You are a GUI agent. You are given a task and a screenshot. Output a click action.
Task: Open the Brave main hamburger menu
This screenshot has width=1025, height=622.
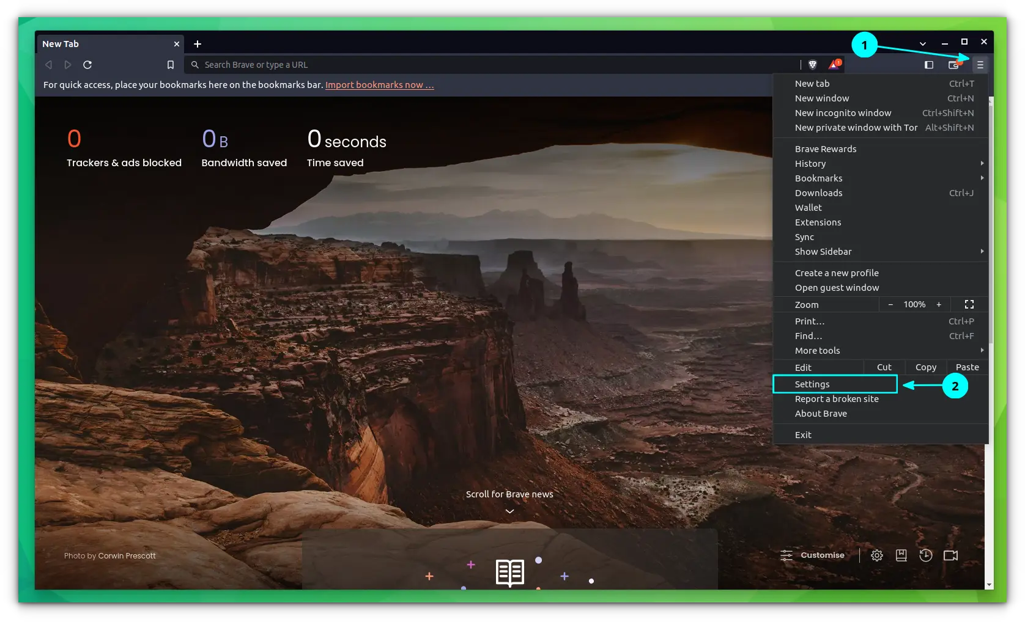point(980,65)
